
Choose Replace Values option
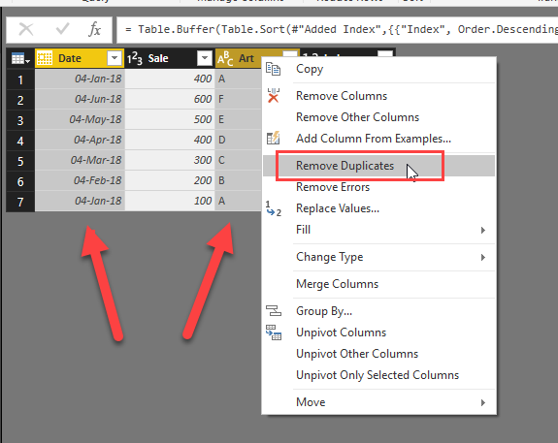click(378, 208)
